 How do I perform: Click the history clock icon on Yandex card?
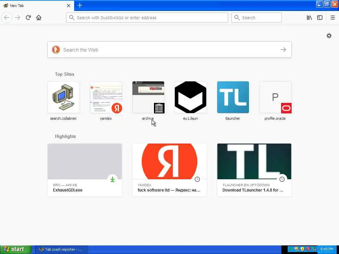click(197, 179)
